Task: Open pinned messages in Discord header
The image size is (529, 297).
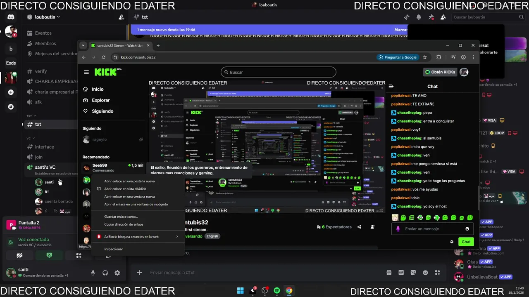Action: [x=431, y=17]
